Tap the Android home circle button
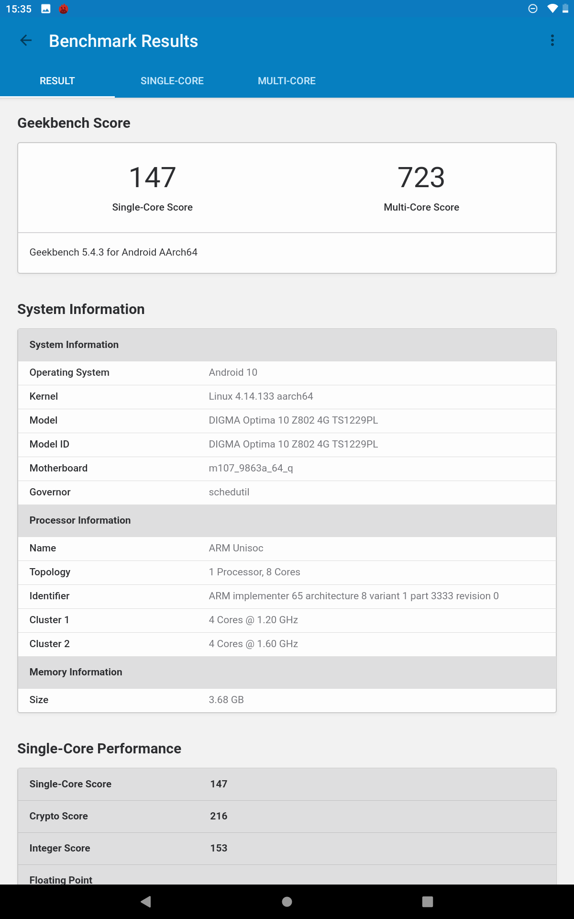Viewport: 574px width, 919px height. point(287,902)
